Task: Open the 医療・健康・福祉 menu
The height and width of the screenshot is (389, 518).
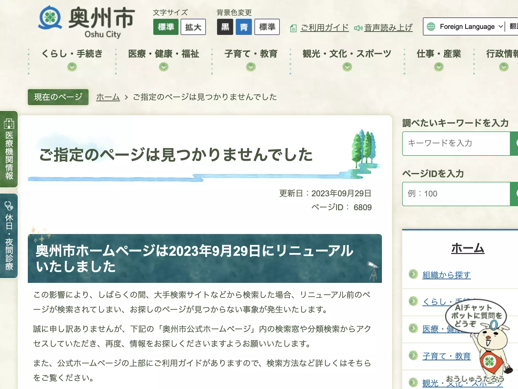Action: pyautogui.click(x=164, y=54)
